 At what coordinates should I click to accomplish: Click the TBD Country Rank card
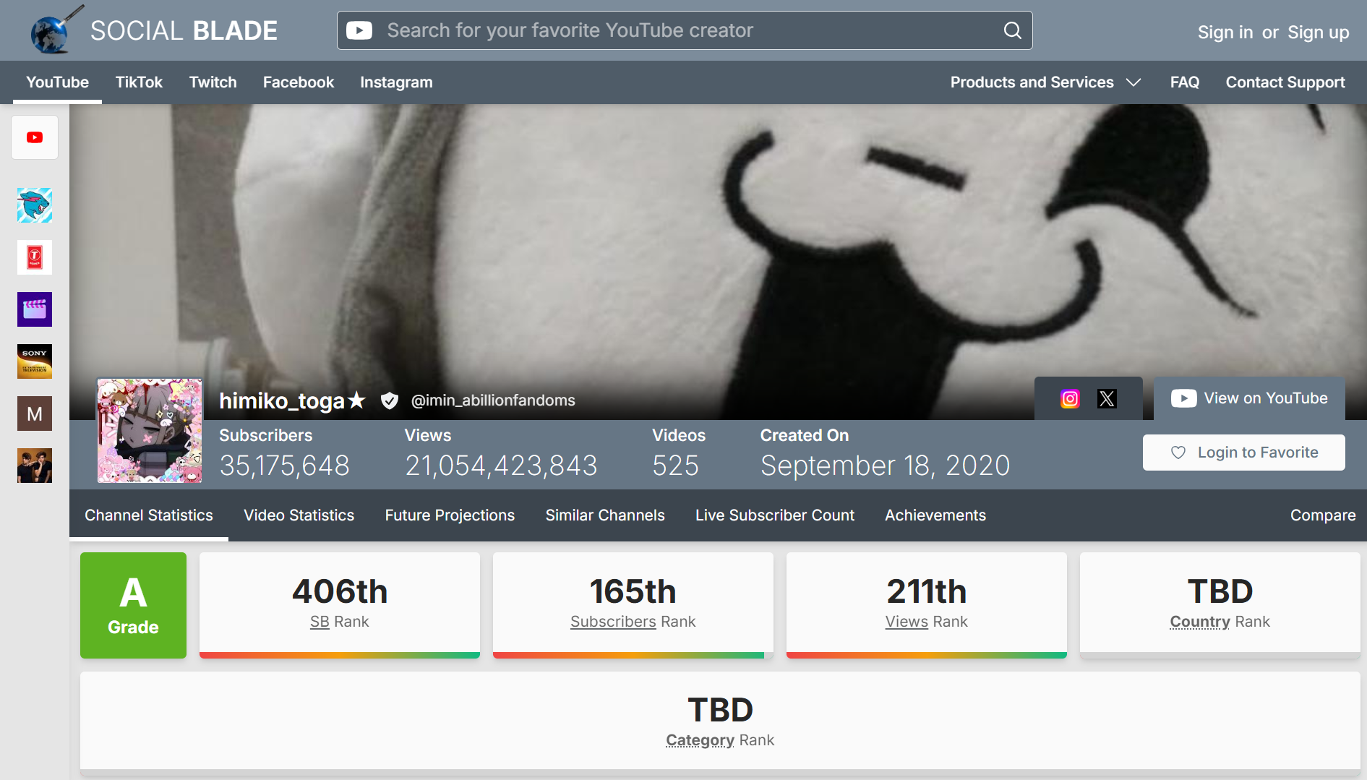1220,605
